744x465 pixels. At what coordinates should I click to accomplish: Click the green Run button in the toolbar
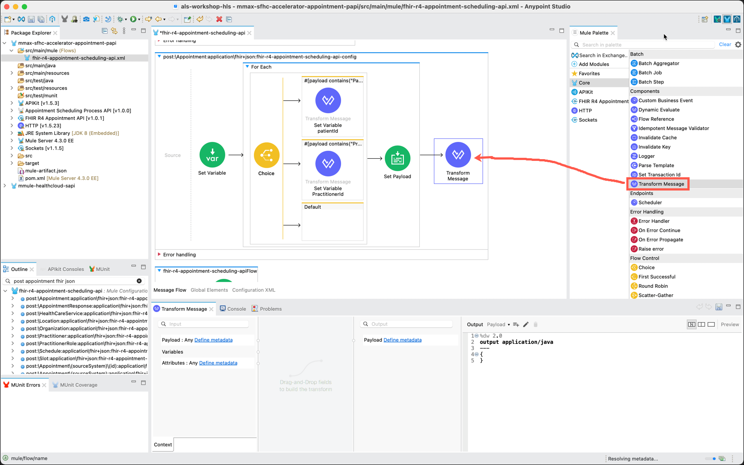pos(133,19)
